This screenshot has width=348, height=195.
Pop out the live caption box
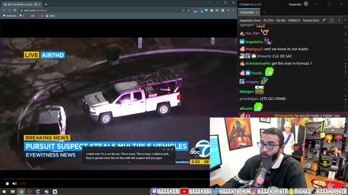click(x=168, y=149)
